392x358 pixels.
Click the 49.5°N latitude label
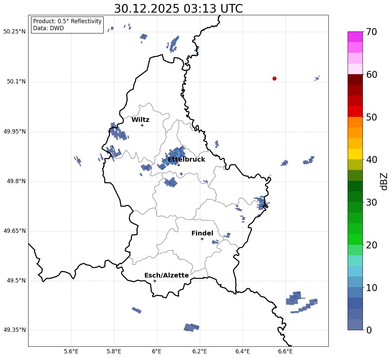[x=16, y=281]
